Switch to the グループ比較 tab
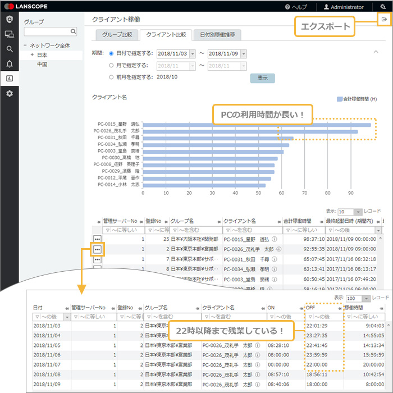 117,35
